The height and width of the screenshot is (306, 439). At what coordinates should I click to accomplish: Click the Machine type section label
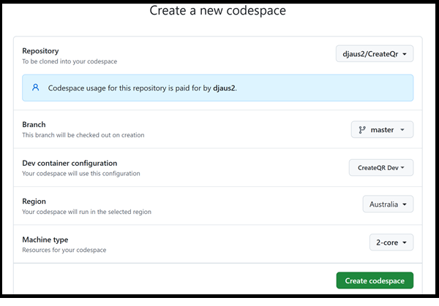pos(52,239)
